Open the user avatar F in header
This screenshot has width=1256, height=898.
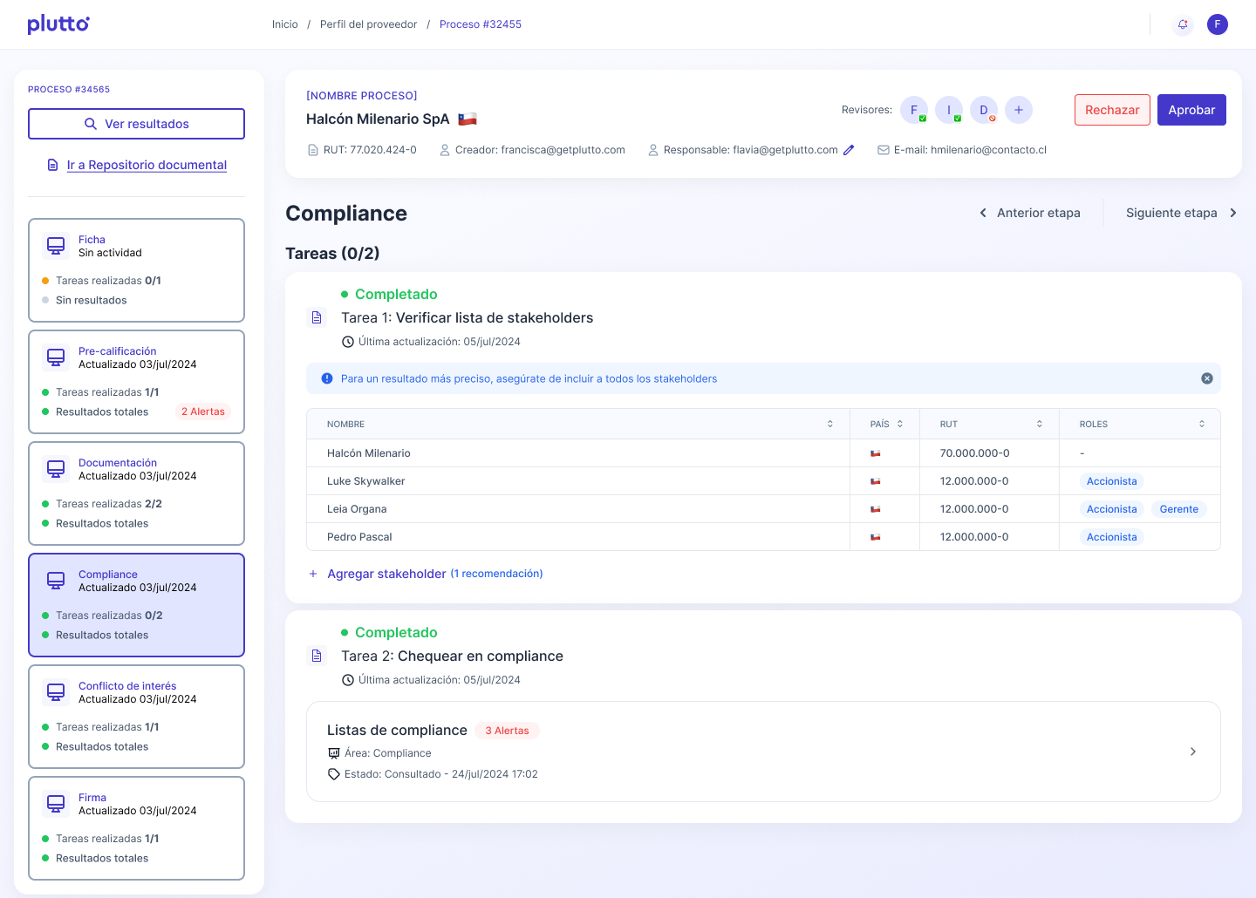[x=1217, y=24]
